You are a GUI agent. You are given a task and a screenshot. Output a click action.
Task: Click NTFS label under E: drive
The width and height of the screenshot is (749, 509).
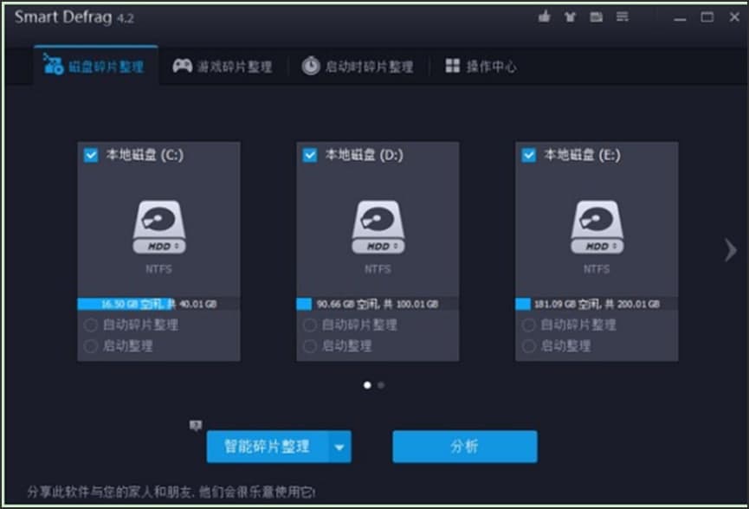click(x=597, y=269)
